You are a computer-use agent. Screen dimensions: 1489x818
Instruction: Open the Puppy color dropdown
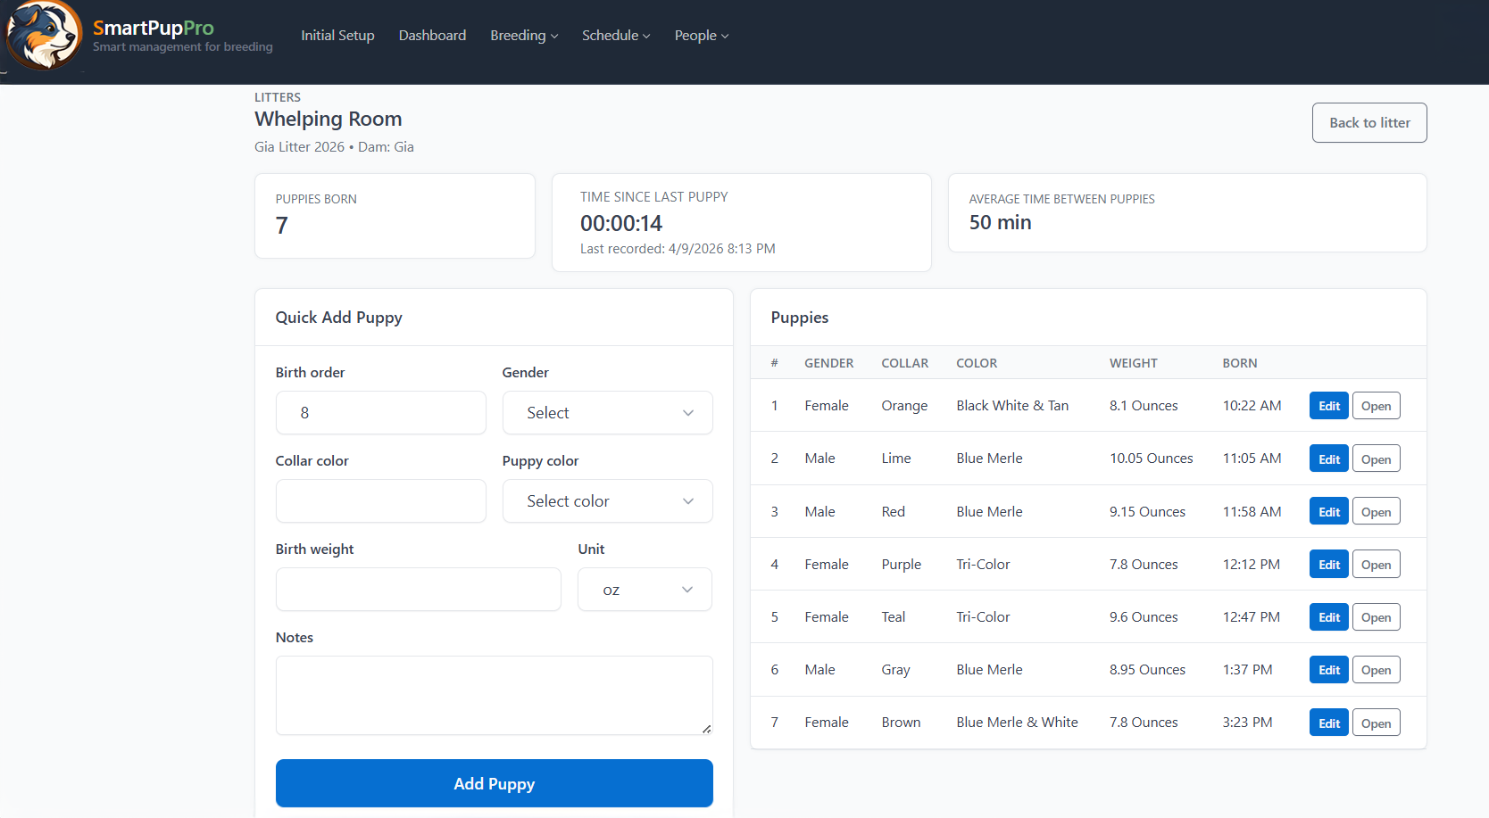(x=607, y=501)
